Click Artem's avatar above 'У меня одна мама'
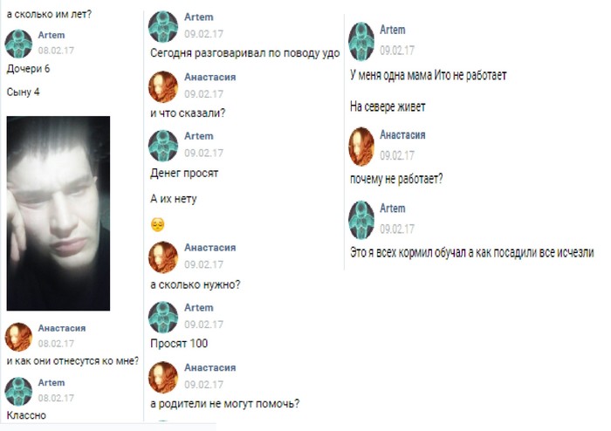 tap(361, 41)
